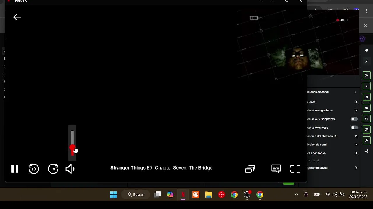Click the top of the volume track
This screenshot has width=373, height=209.
(x=72, y=131)
